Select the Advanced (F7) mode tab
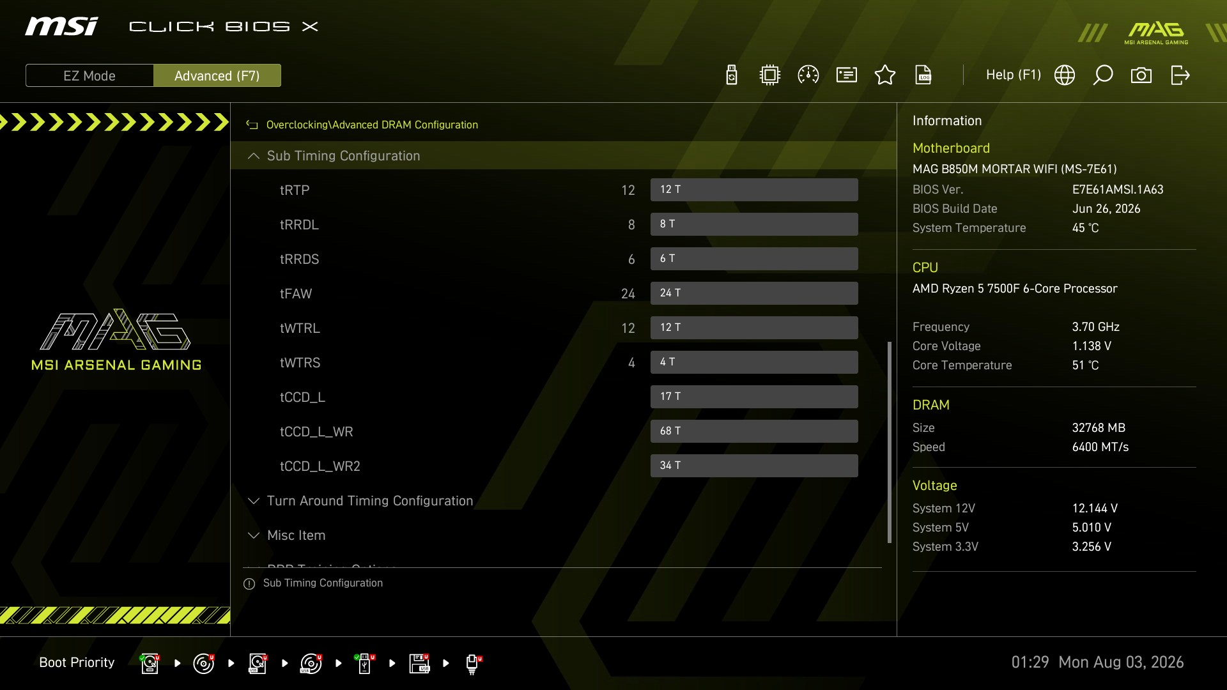Screen dimensions: 1227x690 coord(217,75)
